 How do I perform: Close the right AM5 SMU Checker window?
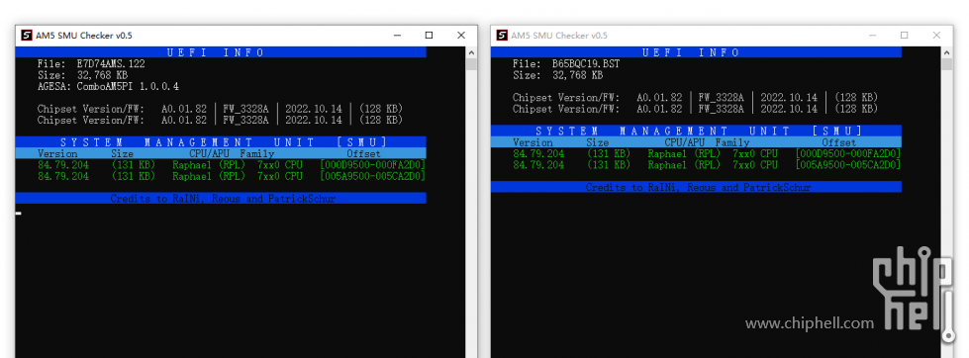pos(936,36)
